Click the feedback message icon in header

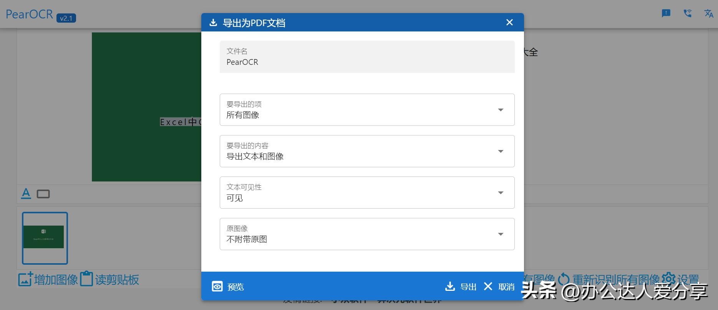[x=666, y=13]
